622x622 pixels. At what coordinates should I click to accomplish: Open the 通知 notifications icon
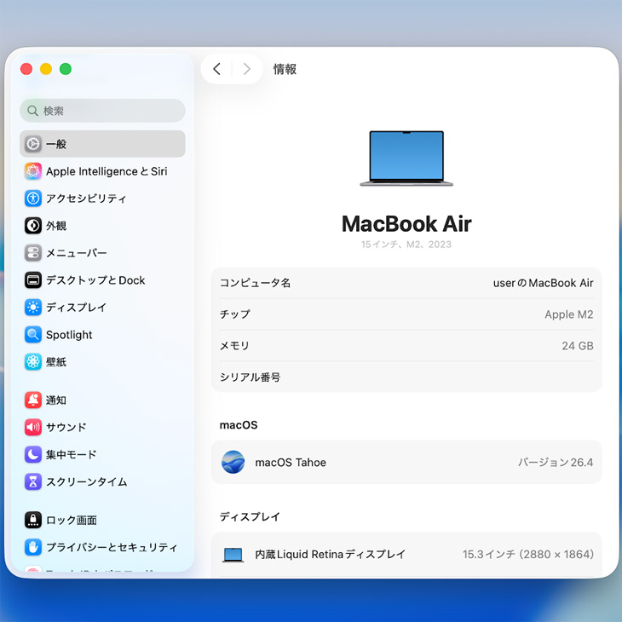click(x=33, y=400)
